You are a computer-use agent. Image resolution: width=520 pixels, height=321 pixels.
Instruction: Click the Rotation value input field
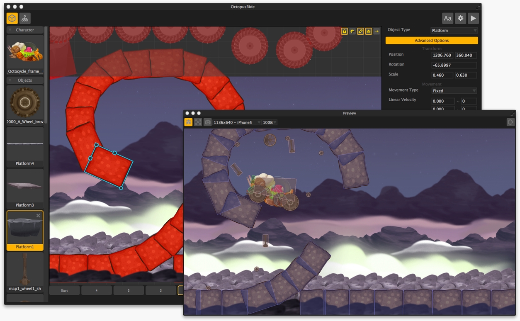pyautogui.click(x=454, y=65)
